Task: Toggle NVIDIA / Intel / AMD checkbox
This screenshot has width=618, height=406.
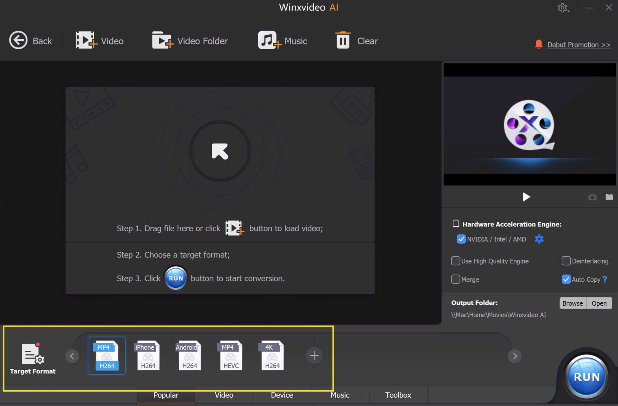Action: pyautogui.click(x=461, y=239)
